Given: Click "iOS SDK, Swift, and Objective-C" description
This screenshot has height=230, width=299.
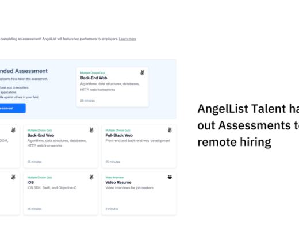Looking at the screenshot, I should click(52, 188).
